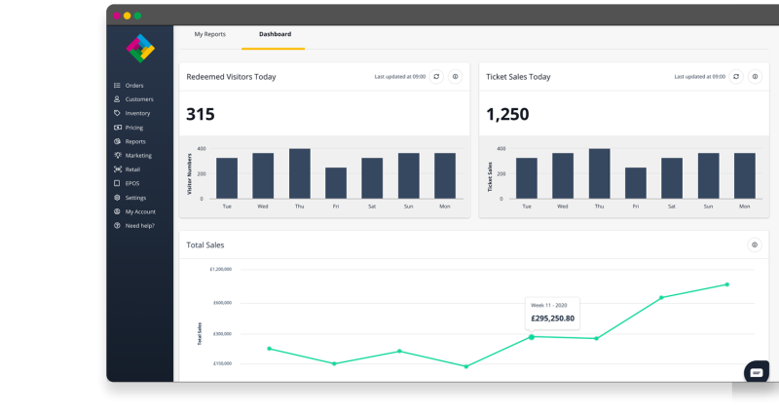Open the chat widget bubble
Viewport: 779px width, 414px height.
pyautogui.click(x=757, y=372)
